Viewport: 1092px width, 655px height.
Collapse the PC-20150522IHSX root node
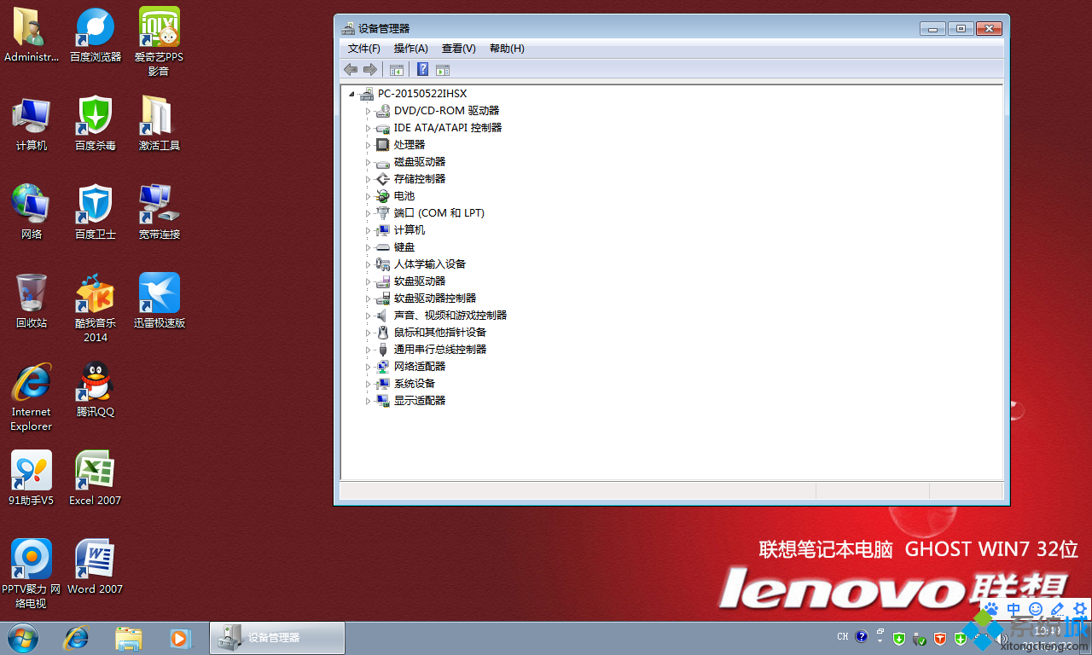tap(351, 94)
